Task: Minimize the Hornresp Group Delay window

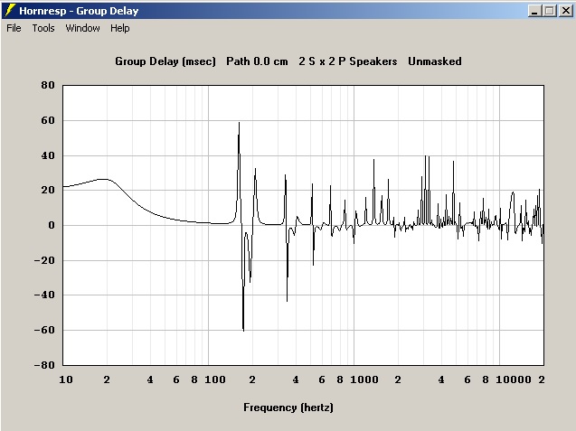Action: (x=534, y=11)
